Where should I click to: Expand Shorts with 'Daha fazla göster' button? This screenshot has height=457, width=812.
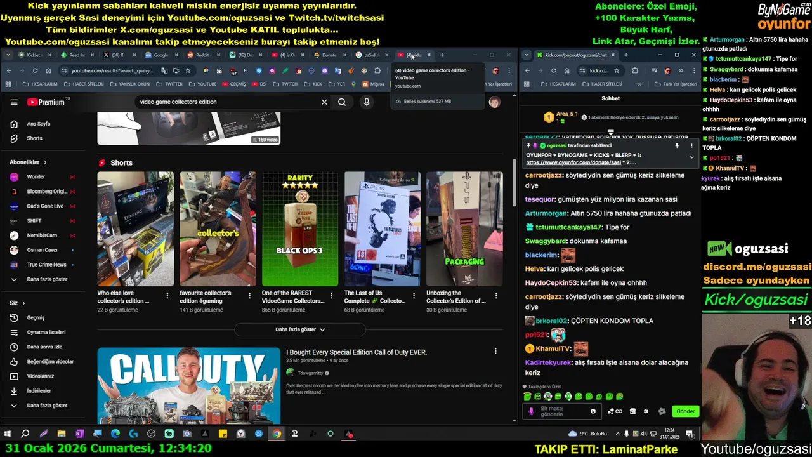(300, 329)
